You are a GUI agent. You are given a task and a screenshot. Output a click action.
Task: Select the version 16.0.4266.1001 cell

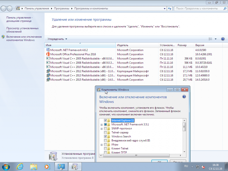coord(203,54)
